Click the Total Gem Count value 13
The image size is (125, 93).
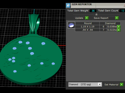(x=122, y=11)
